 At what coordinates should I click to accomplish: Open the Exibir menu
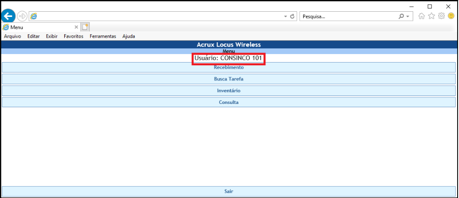click(51, 37)
